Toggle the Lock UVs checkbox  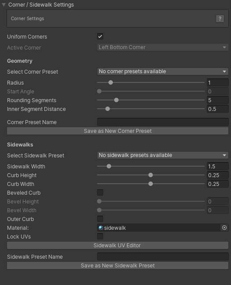pos(100,236)
